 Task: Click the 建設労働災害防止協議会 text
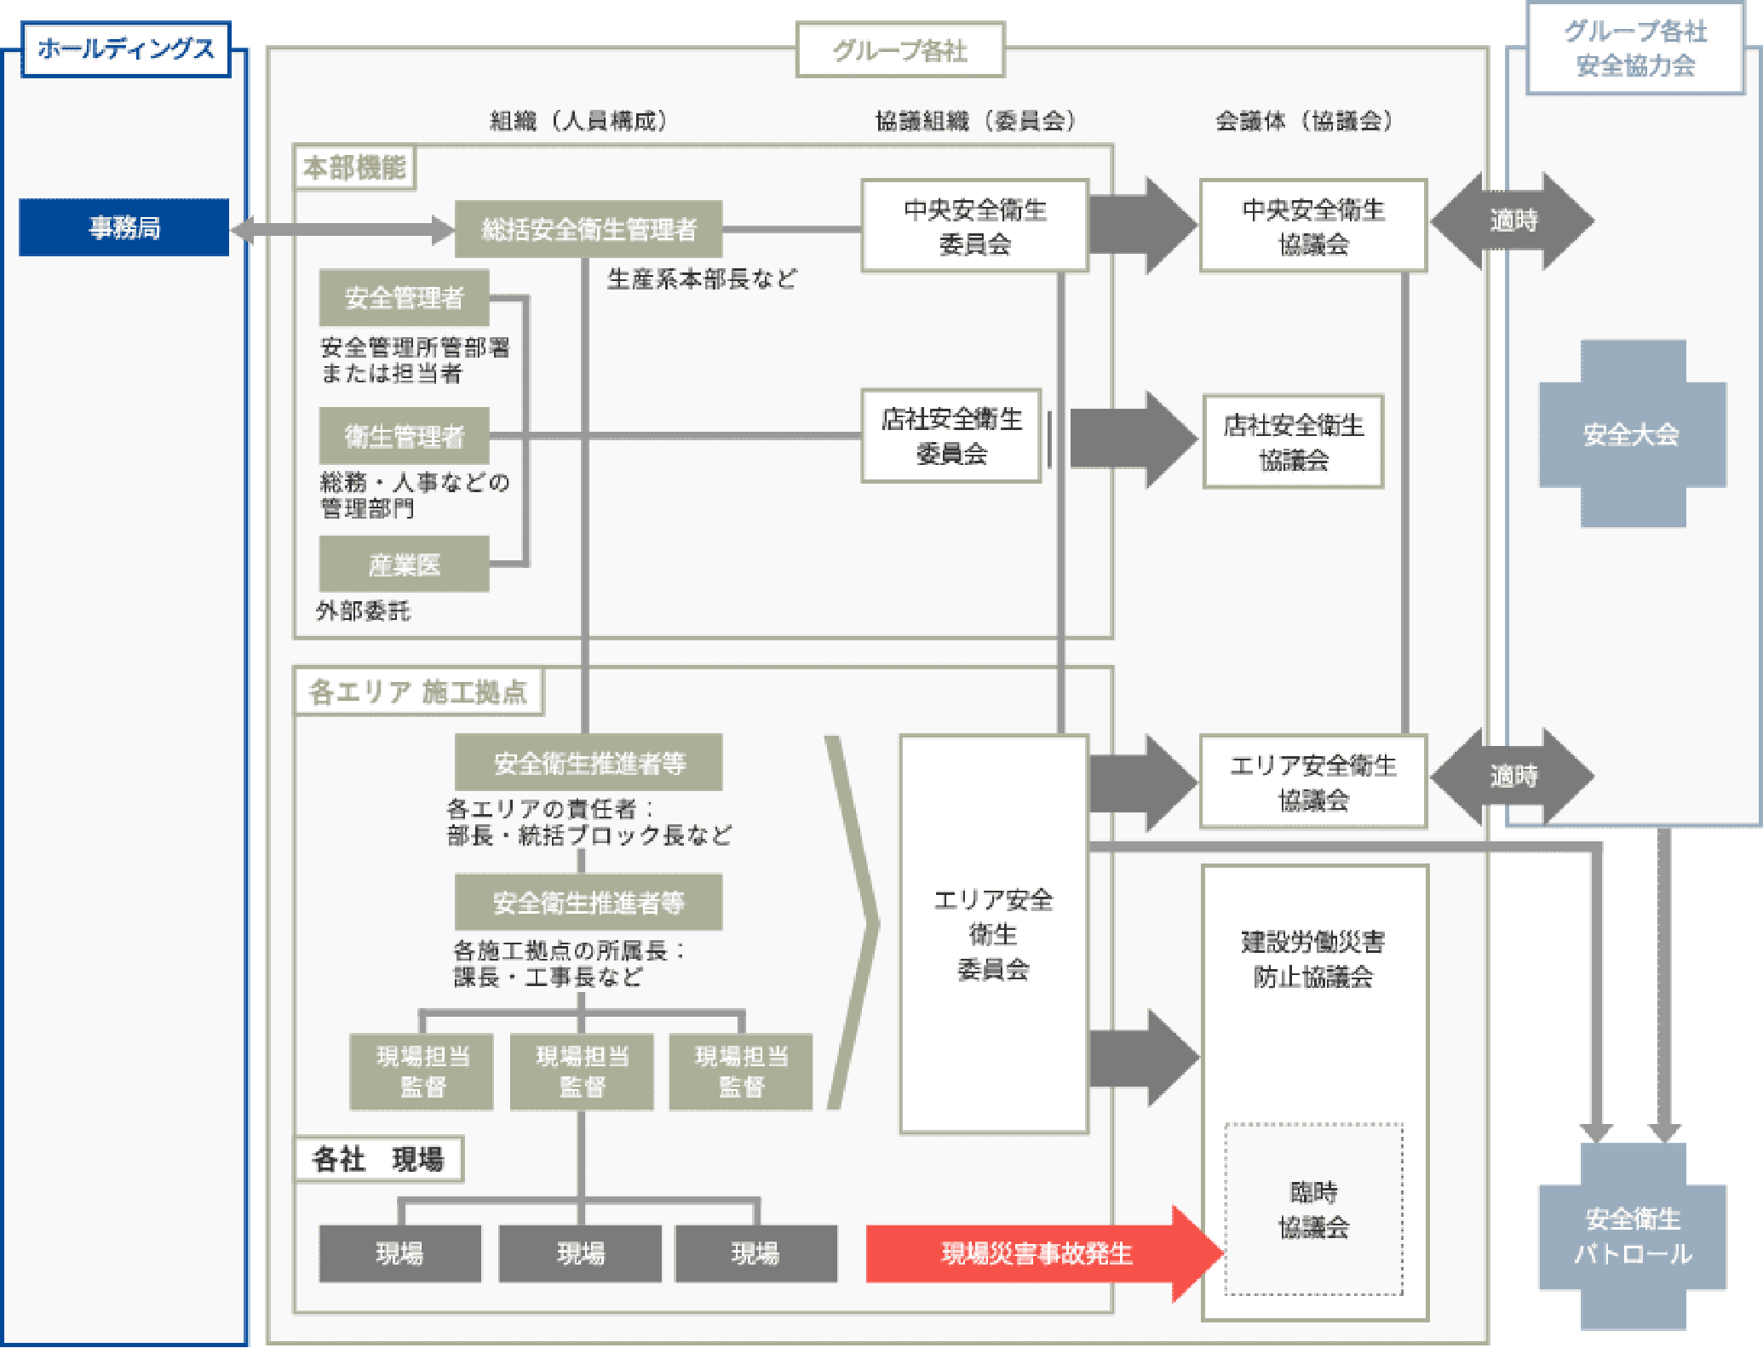point(1313,959)
